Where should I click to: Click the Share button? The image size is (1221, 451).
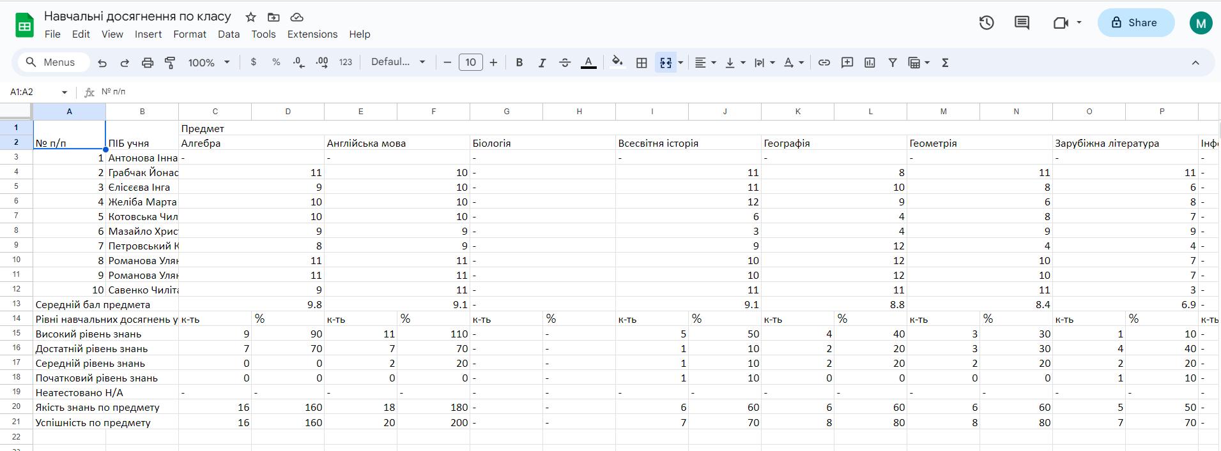pyautogui.click(x=1135, y=23)
